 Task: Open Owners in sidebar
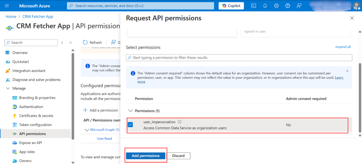tap(25, 161)
